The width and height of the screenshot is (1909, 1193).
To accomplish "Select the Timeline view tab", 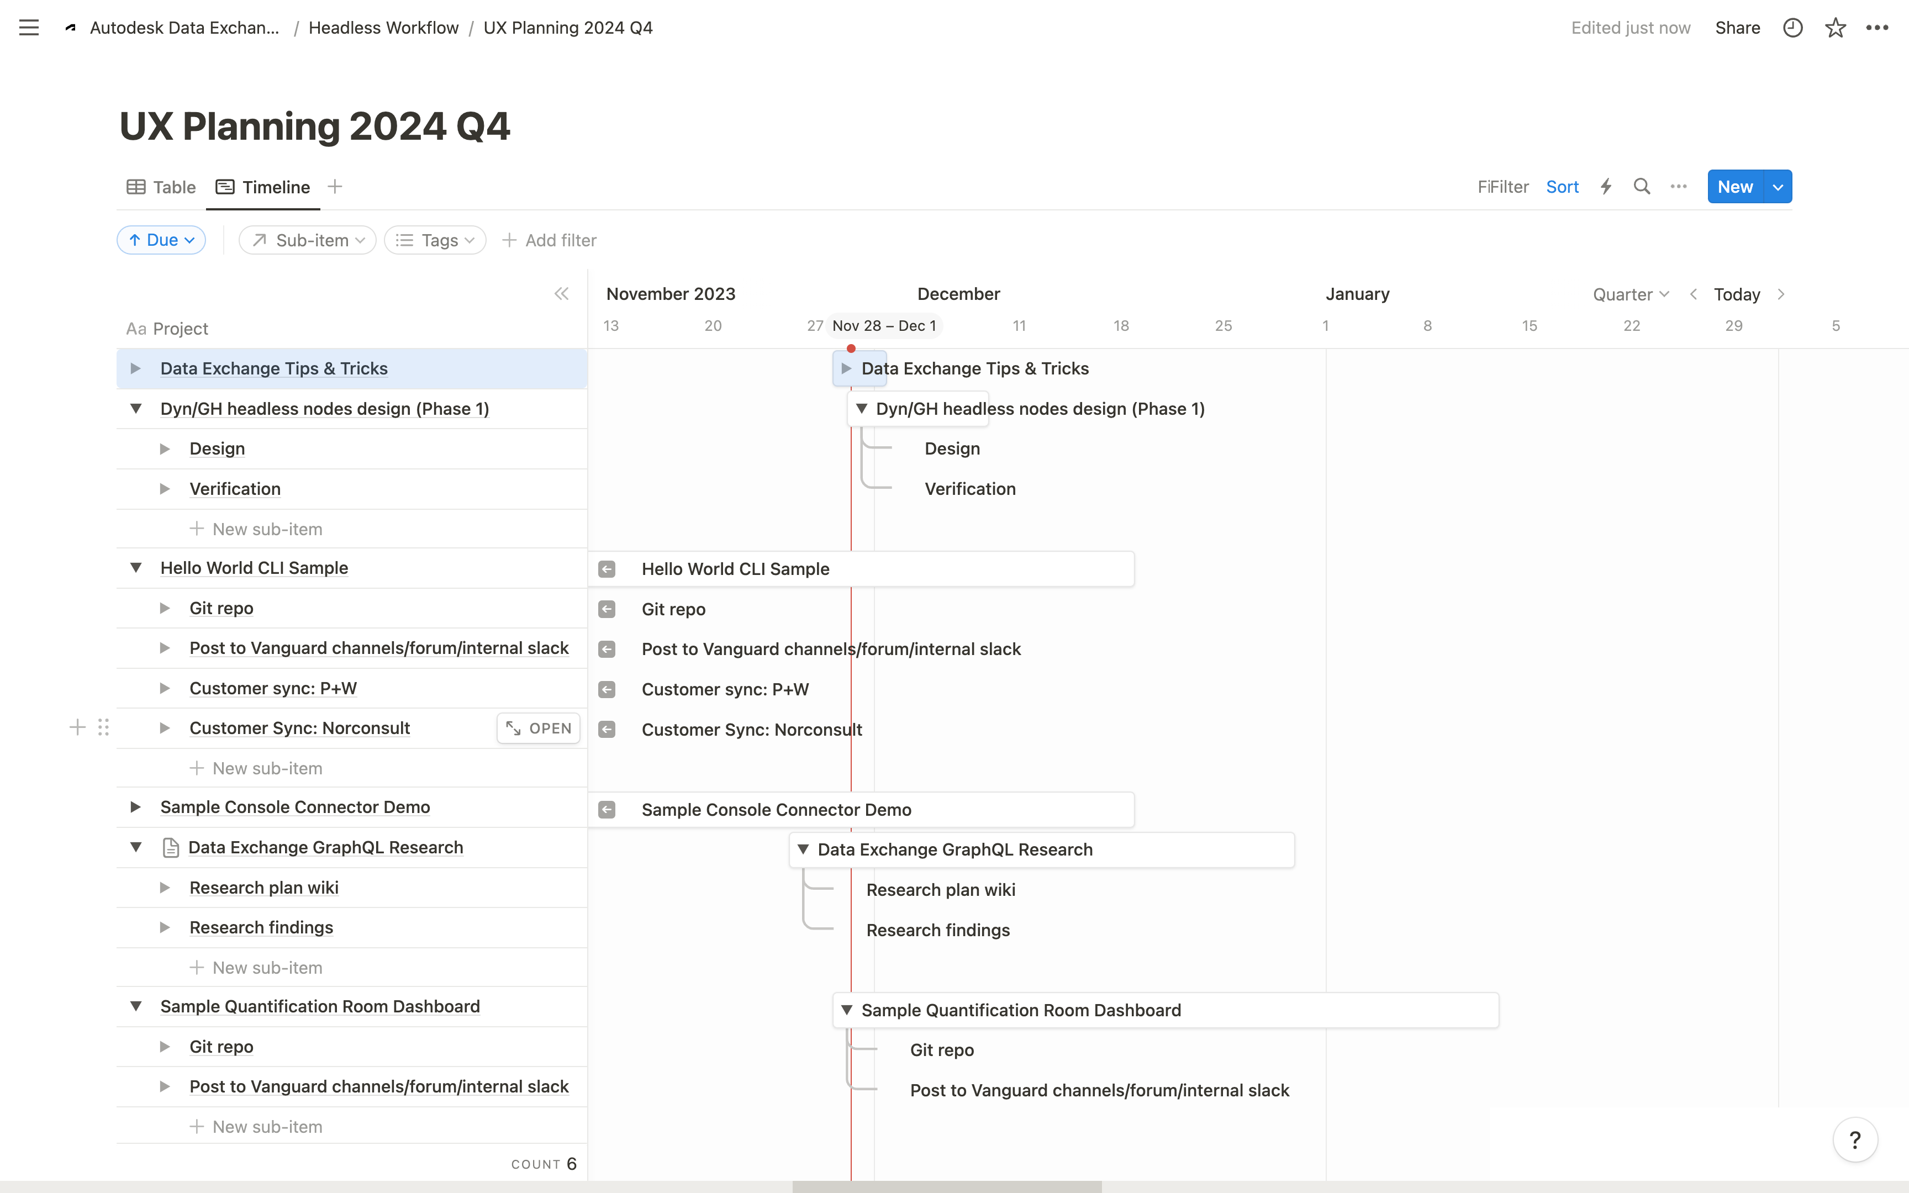I will [263, 187].
